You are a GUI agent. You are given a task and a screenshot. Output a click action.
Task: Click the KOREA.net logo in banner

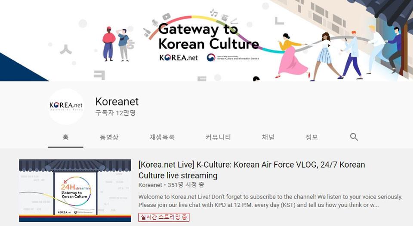point(178,57)
